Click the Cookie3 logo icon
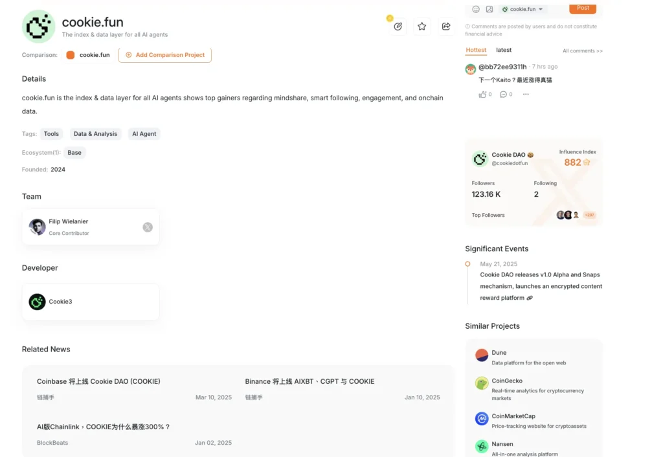The image size is (663, 457). point(37,302)
